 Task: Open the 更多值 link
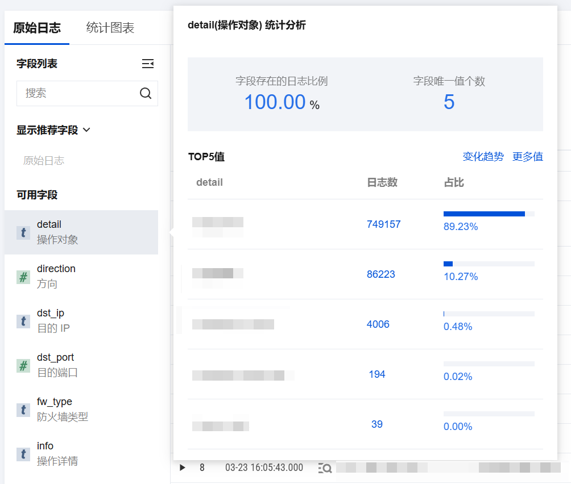[527, 157]
